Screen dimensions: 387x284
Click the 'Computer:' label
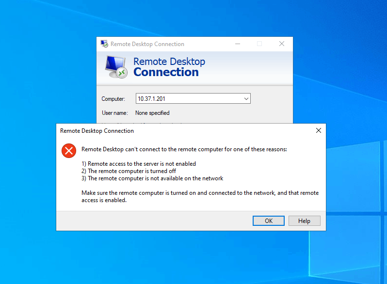point(113,99)
